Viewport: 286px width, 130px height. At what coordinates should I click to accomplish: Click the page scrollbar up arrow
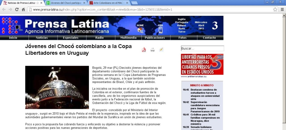tap(284, 15)
